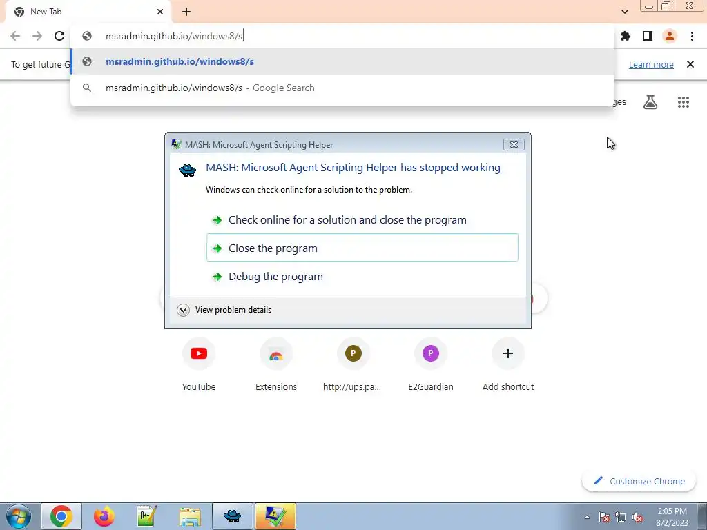Open a new tab with plus button
This screenshot has height=530, width=707.
[186, 12]
